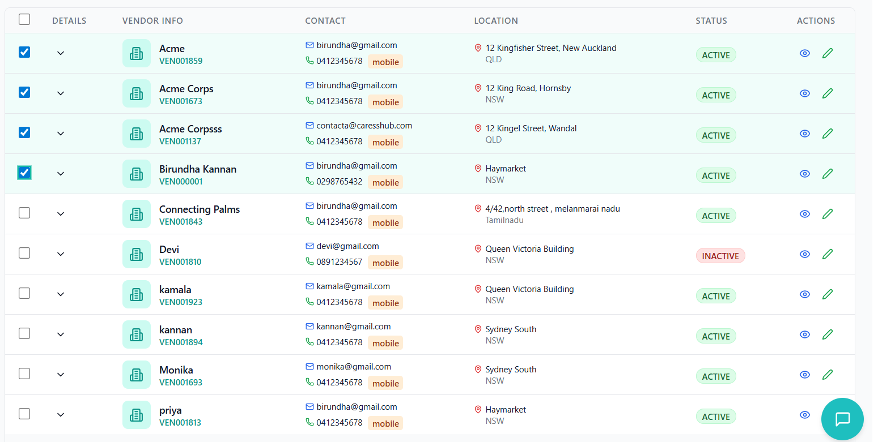Click the STATUS column header
Screen dimensions: 878x442
pos(711,20)
